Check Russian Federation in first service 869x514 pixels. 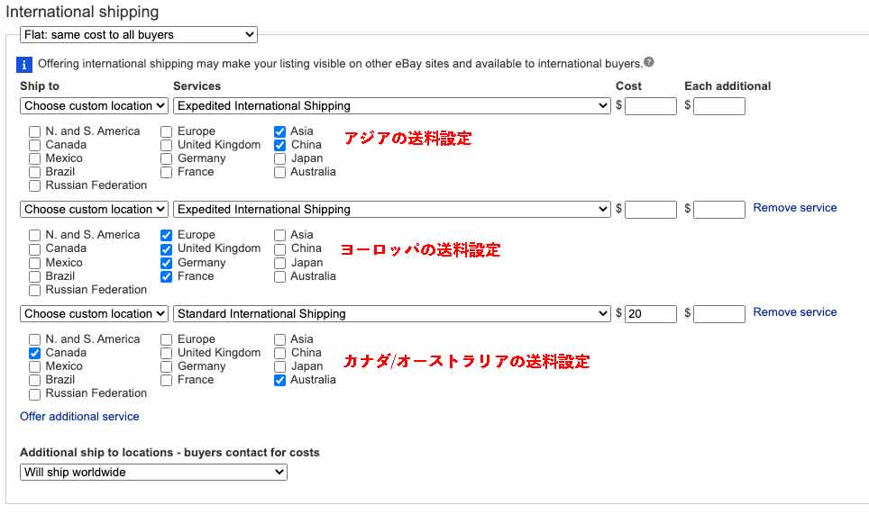coord(34,186)
